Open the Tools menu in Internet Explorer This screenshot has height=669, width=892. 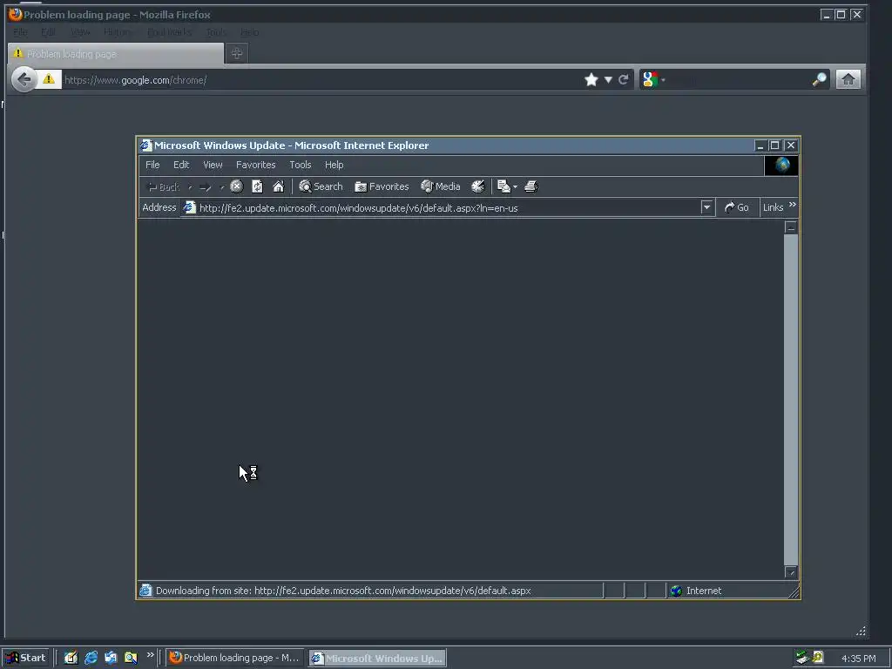pos(301,165)
